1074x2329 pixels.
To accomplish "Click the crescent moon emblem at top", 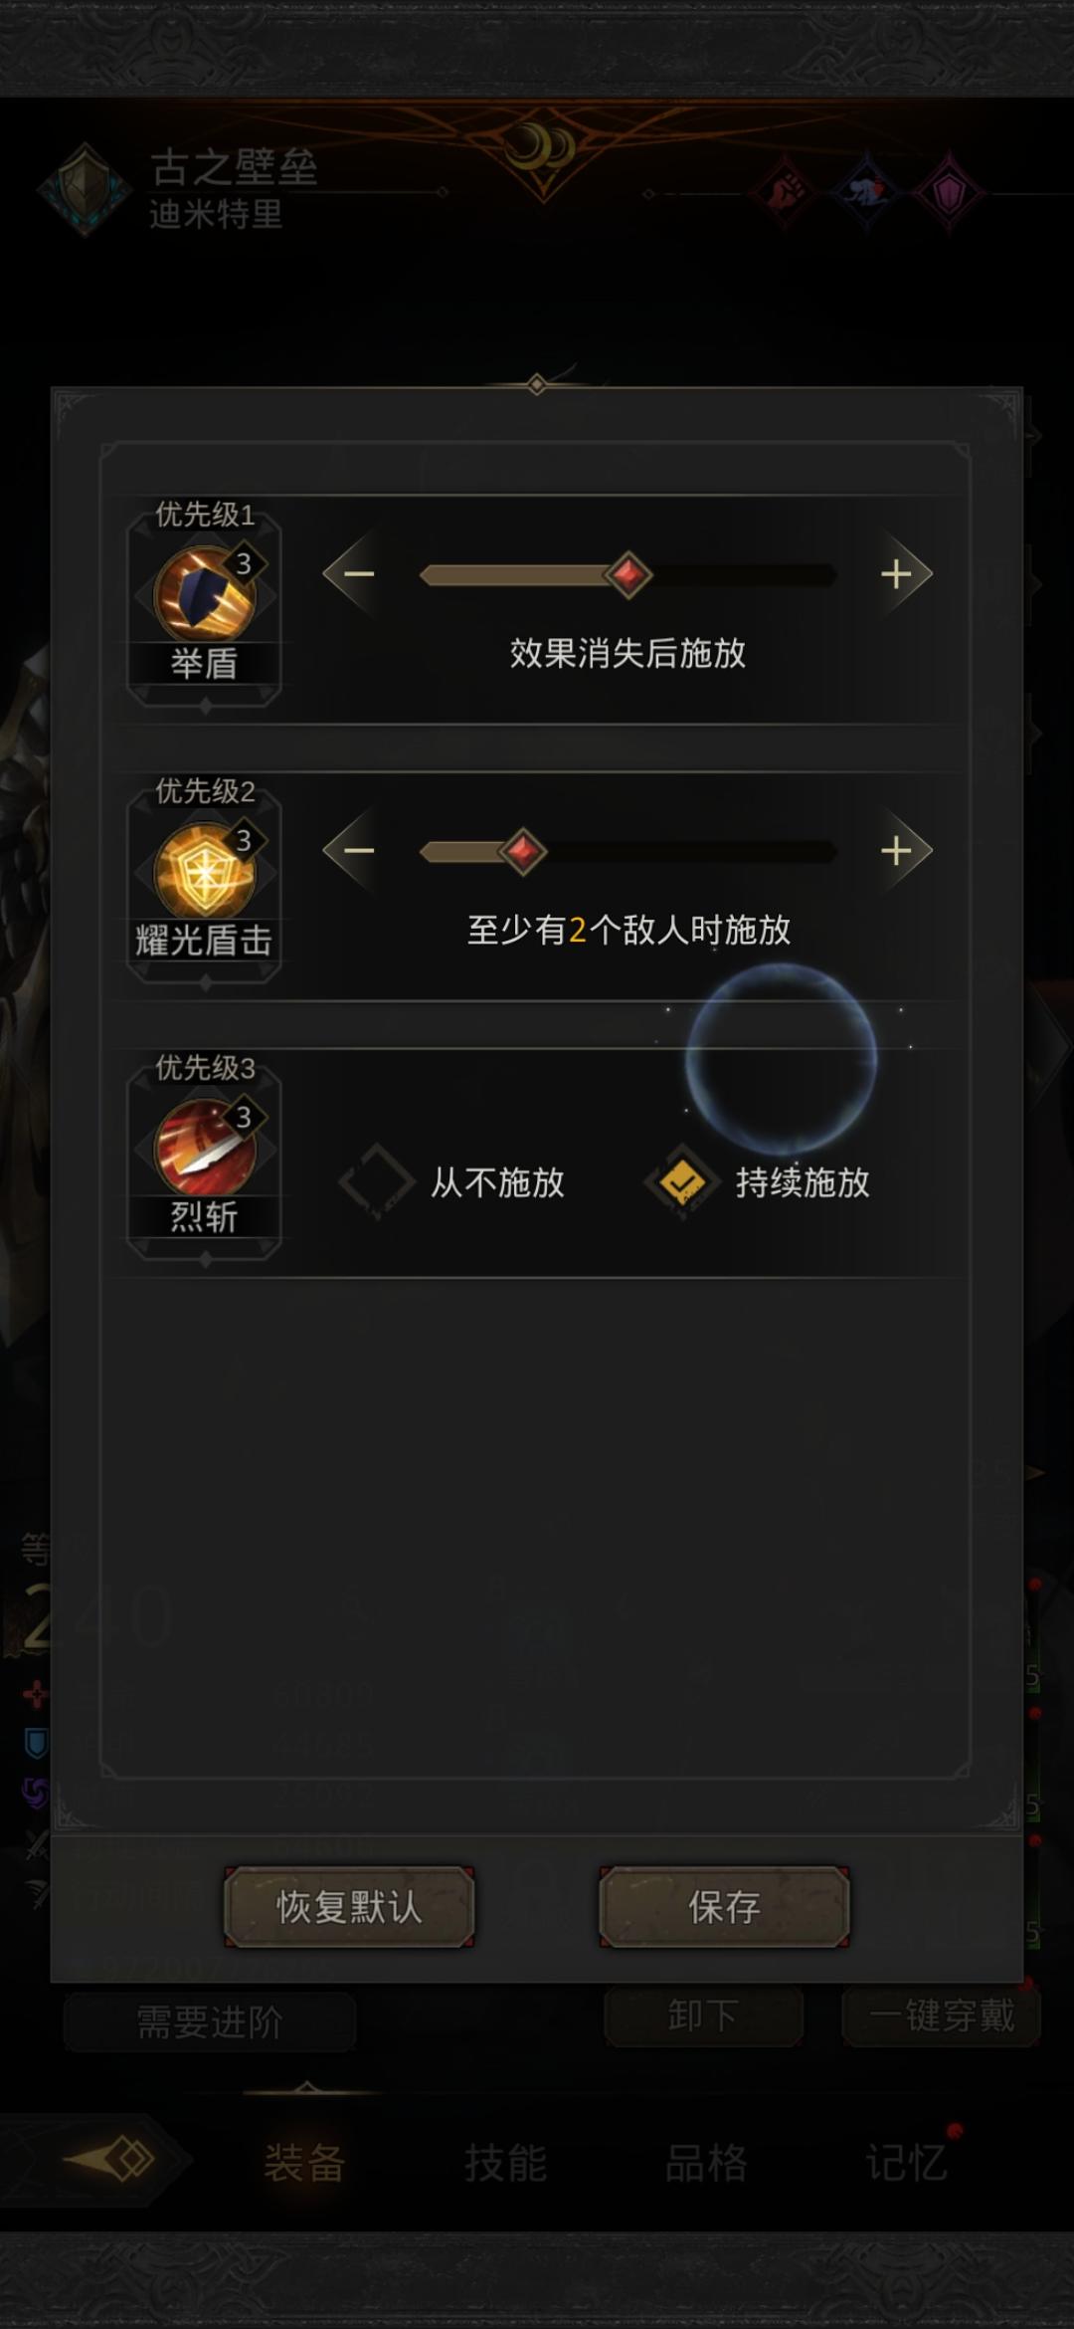I will point(539,149).
